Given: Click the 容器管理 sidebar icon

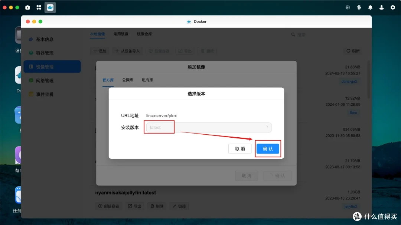Looking at the screenshot, I should 31,53.
